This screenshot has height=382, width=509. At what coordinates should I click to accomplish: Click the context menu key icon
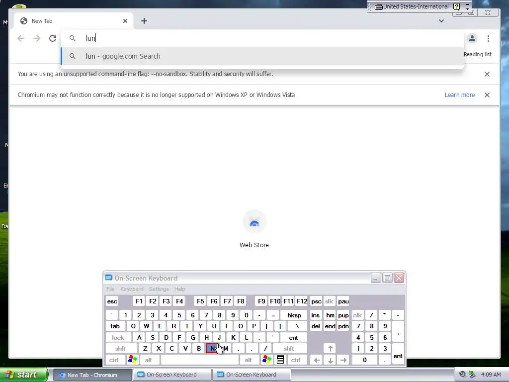(x=280, y=360)
